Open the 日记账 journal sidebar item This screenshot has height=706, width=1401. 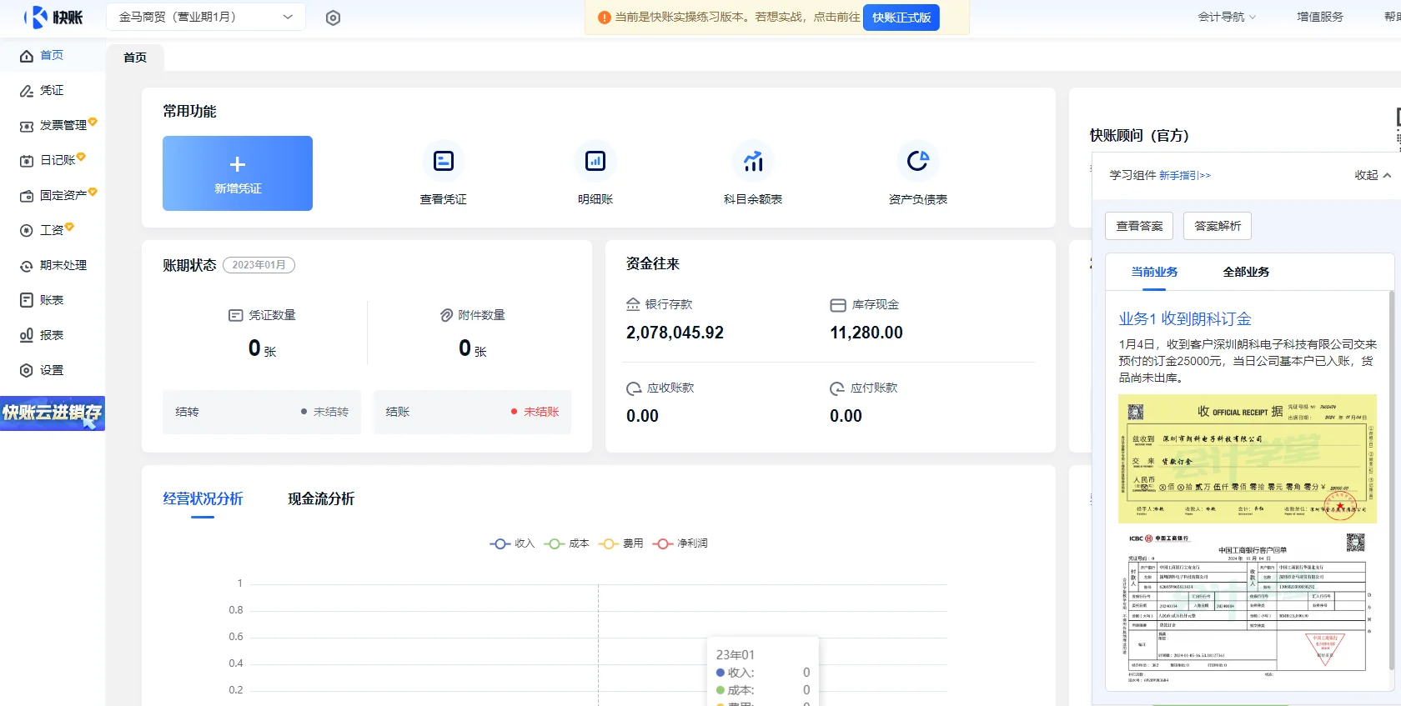[52, 160]
